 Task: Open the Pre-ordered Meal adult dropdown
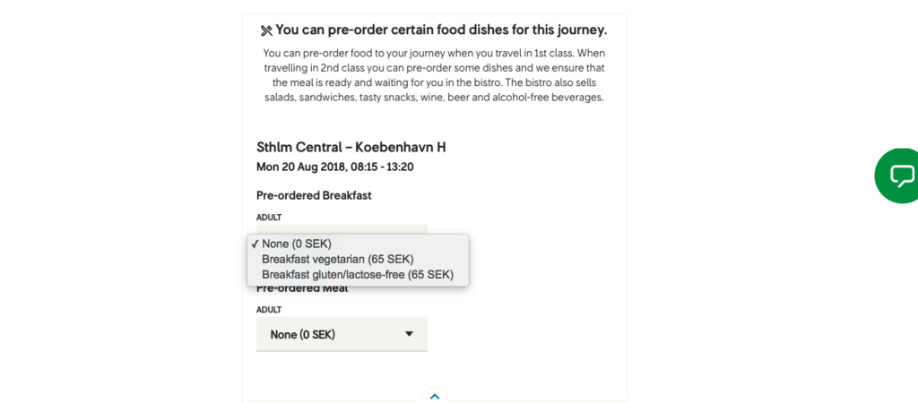coord(342,335)
